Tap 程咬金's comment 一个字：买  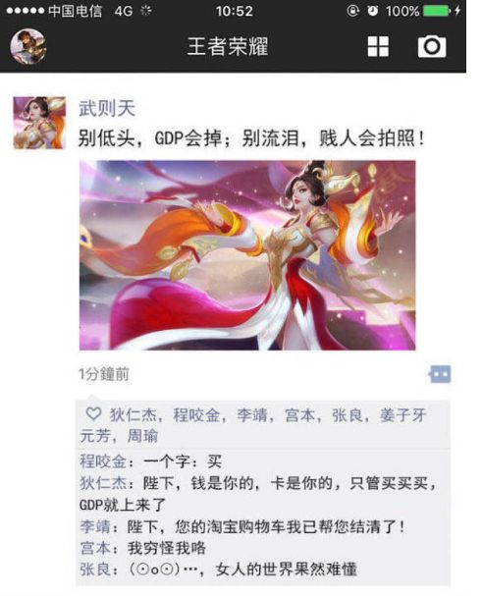(150, 461)
